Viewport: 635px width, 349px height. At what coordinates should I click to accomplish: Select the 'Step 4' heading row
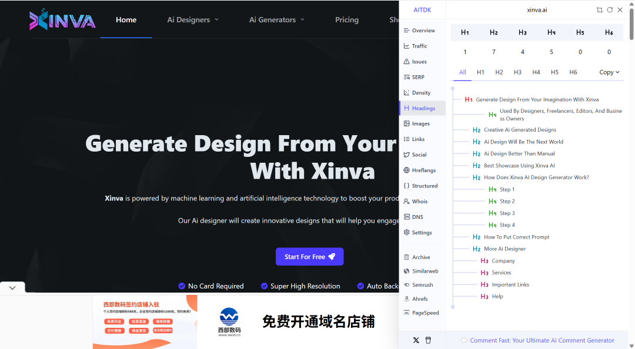tap(502, 225)
